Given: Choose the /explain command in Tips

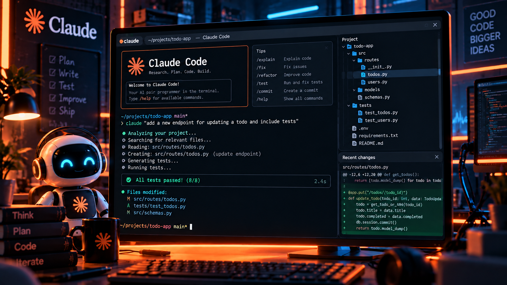Looking at the screenshot, I should pos(266,59).
